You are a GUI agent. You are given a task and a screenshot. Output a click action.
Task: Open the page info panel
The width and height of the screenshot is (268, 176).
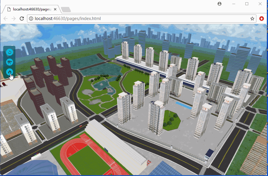[31, 19]
